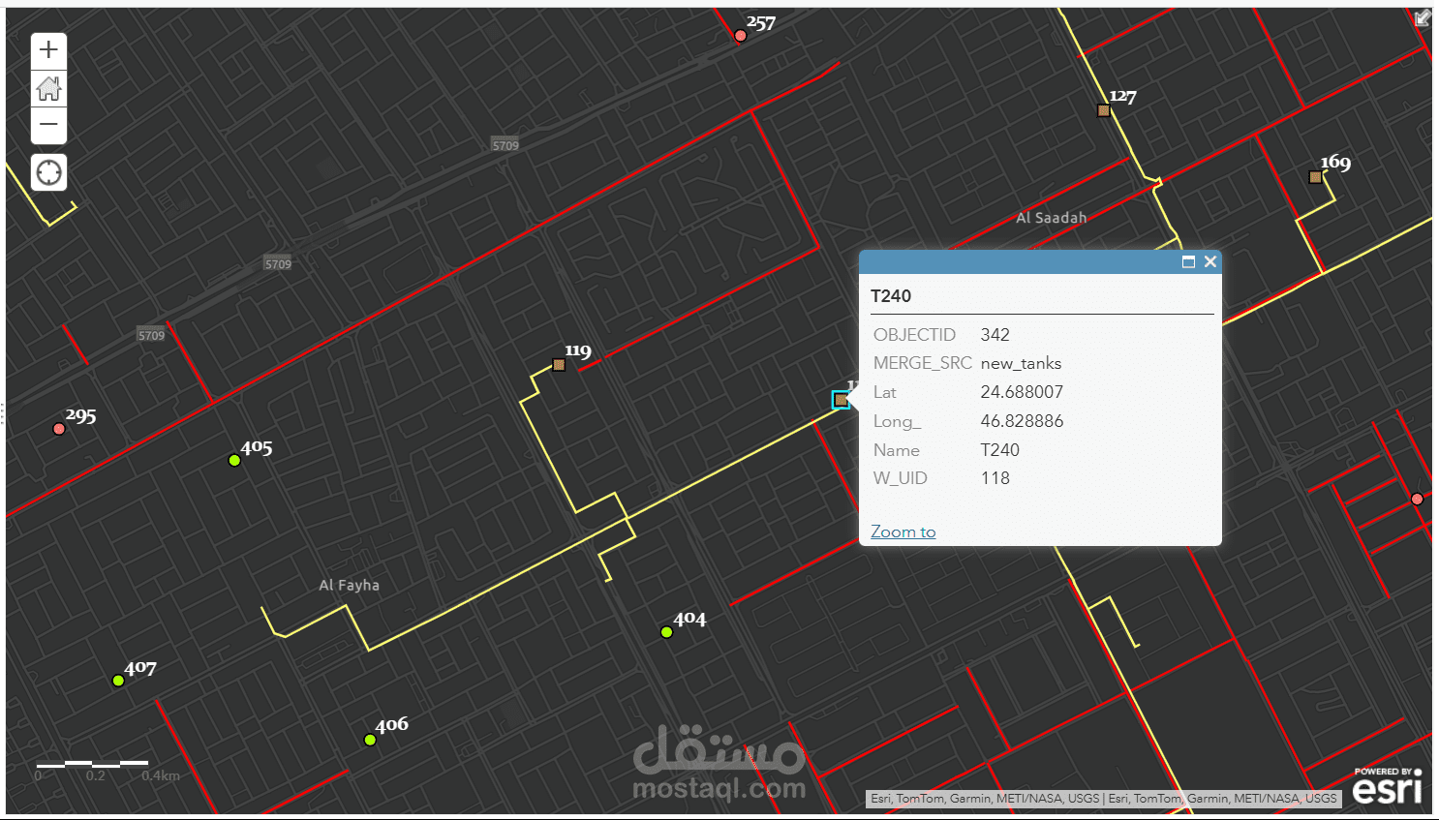
Task: Open the Esri logo link
Action: [1388, 786]
